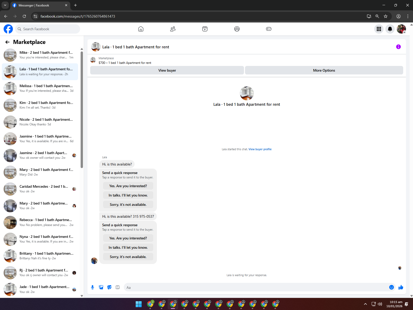The image size is (413, 310).
Task: Open the emoji picker in message box
Action: [392, 287]
